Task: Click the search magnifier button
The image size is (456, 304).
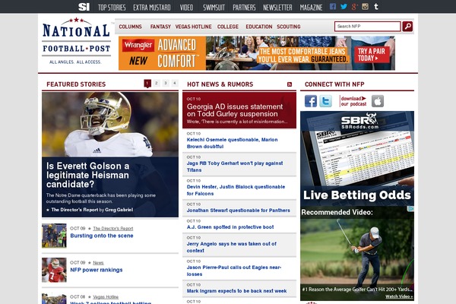Action: click(x=407, y=26)
